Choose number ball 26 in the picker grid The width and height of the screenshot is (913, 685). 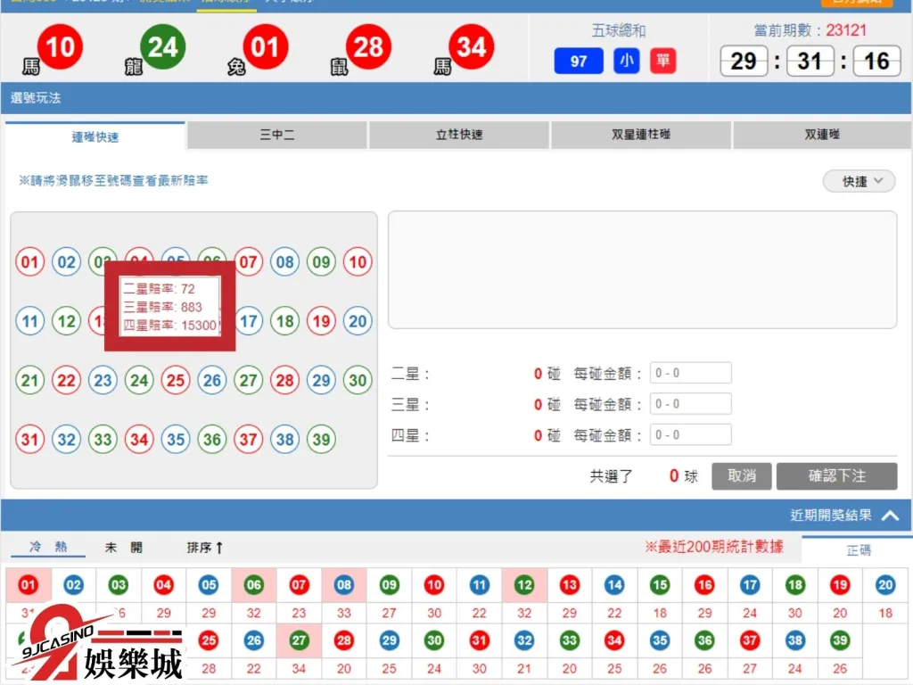tap(212, 380)
